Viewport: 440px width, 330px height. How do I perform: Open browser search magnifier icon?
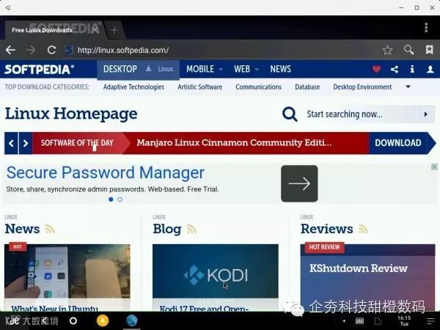(409, 50)
